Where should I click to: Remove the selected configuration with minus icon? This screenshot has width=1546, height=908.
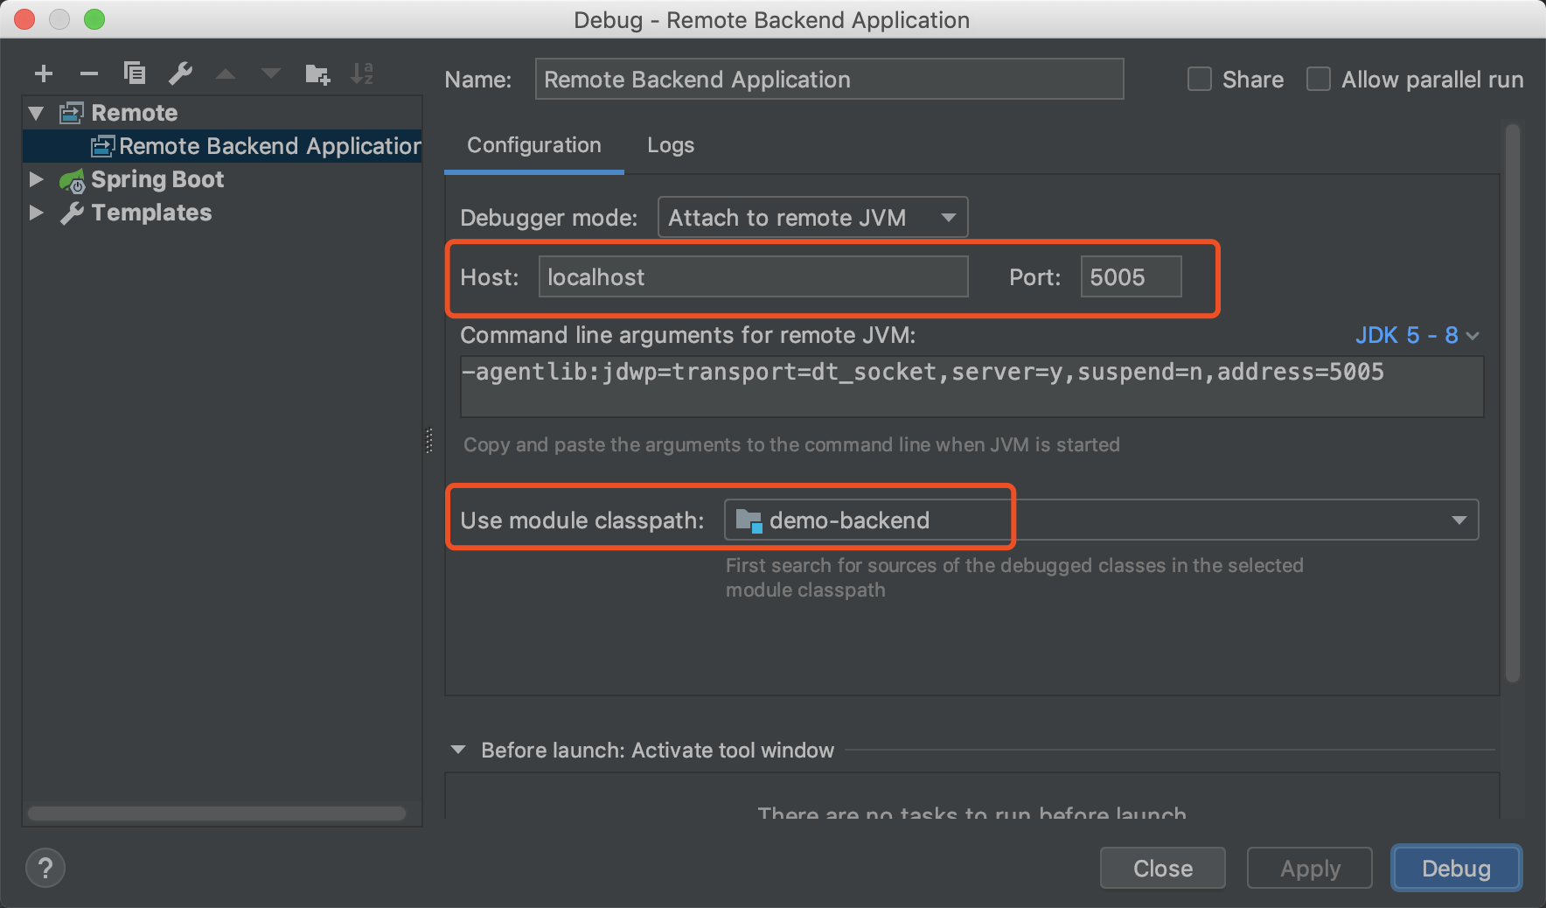89,74
